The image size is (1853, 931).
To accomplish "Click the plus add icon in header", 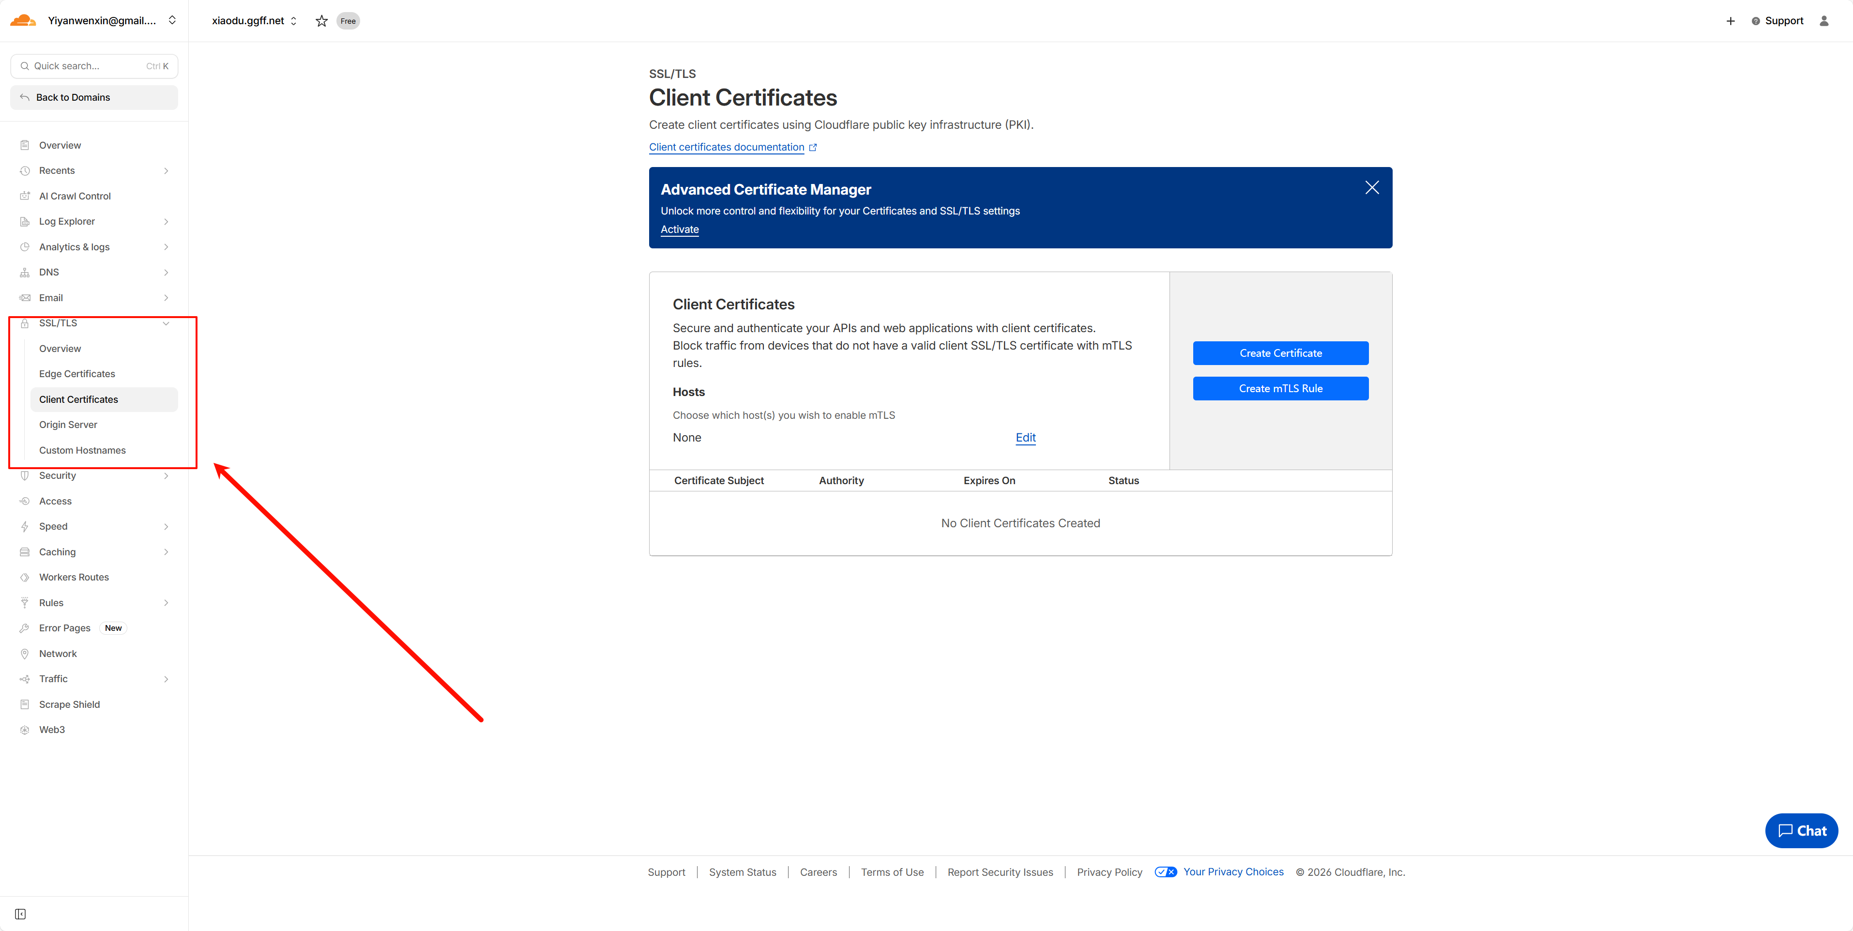I will pos(1730,21).
